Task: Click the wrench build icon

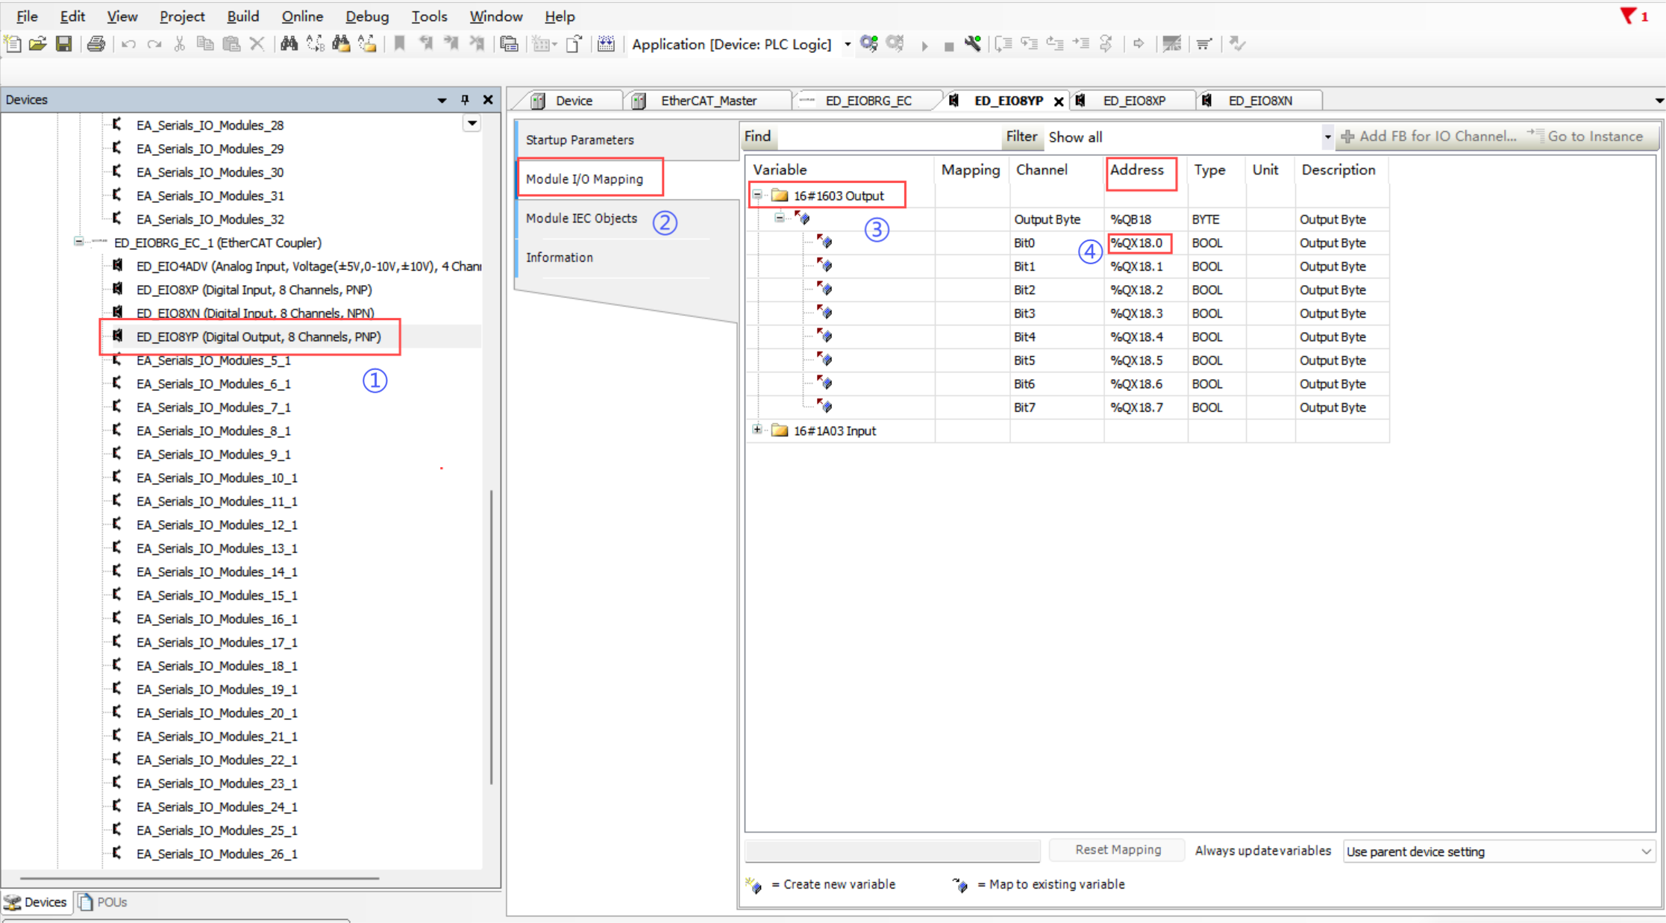Action: tap(972, 44)
